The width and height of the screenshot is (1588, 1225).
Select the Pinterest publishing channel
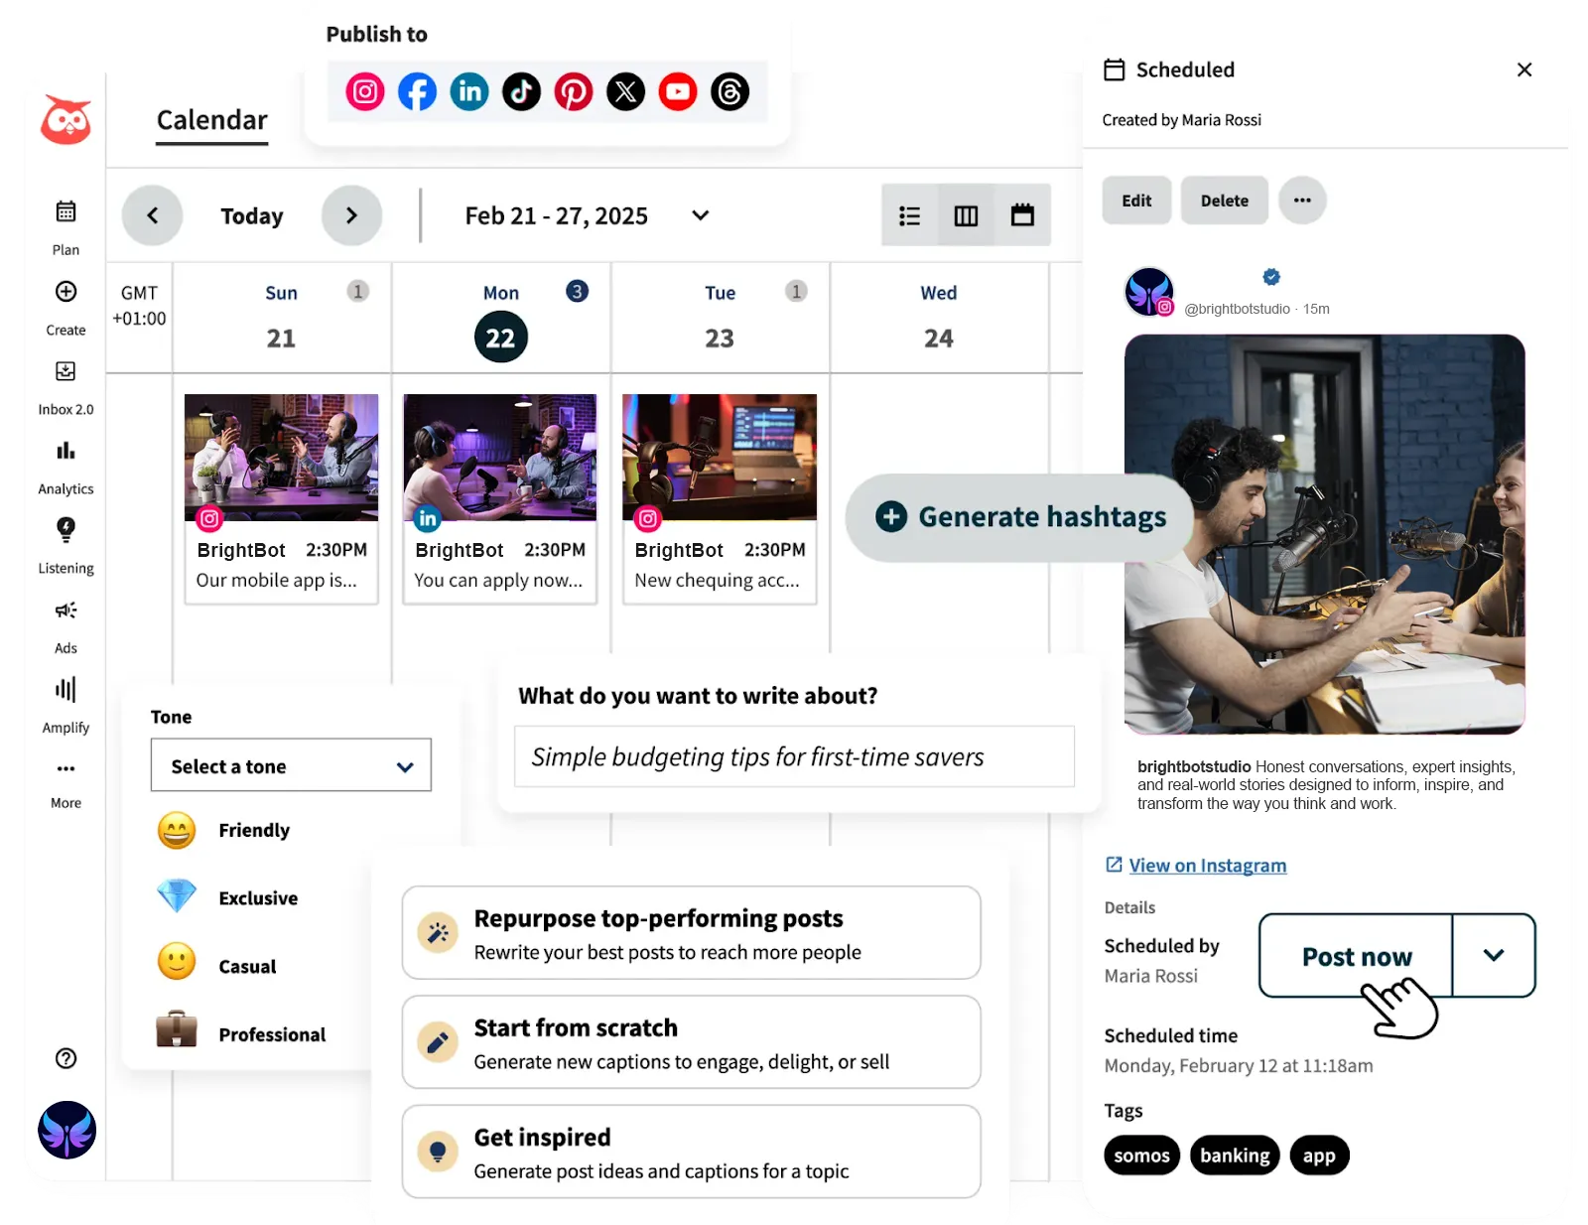[574, 91]
